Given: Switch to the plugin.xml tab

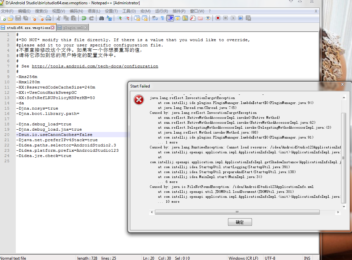Looking at the screenshot, I should (x=73, y=28).
